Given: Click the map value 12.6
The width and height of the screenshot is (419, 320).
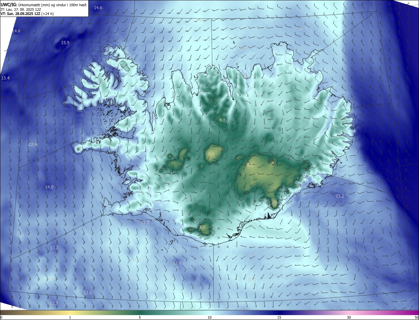Looking at the screenshot, I should coord(88,293).
